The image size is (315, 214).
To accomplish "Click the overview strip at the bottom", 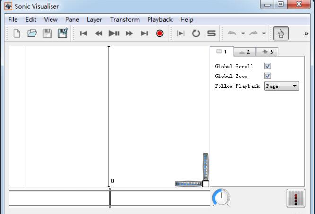I will point(109,198).
